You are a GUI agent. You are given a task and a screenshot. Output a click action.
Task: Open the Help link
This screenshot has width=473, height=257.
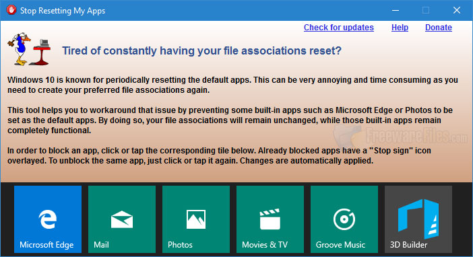[400, 28]
